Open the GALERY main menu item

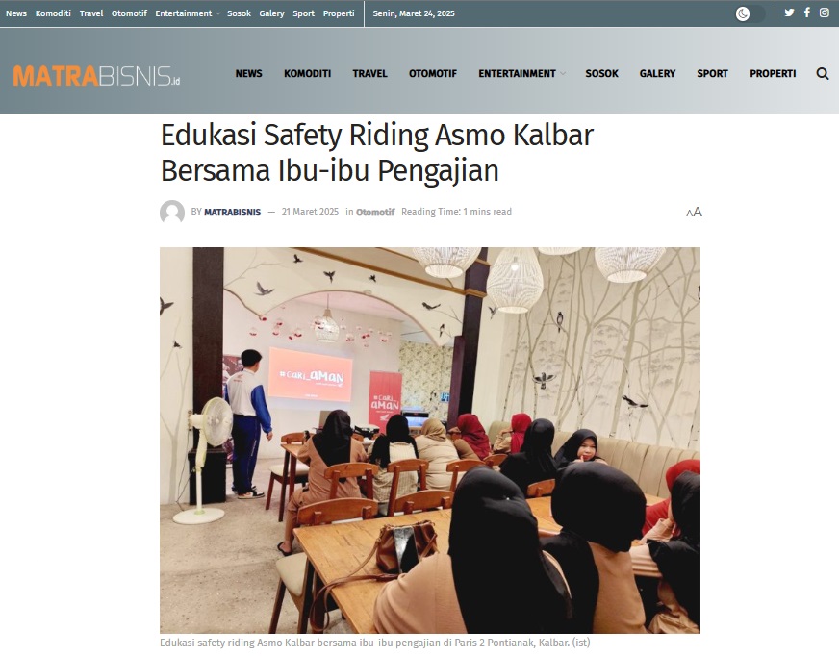point(657,73)
